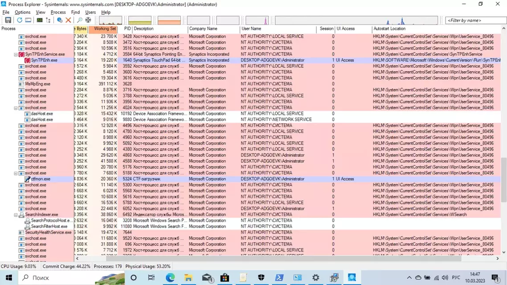This screenshot has width=507, height=285.
Task: Click the red Kill Process icon
Action: click(68, 20)
